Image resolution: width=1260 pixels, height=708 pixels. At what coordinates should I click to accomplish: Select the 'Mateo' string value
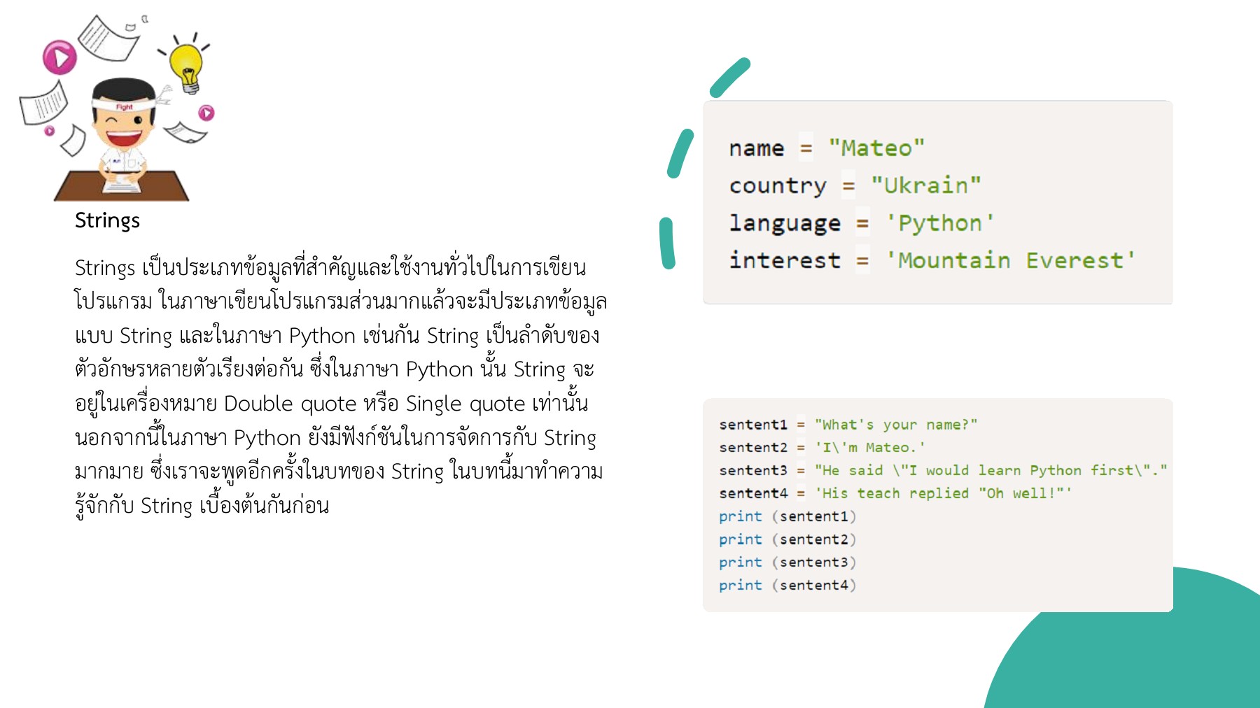pos(878,148)
